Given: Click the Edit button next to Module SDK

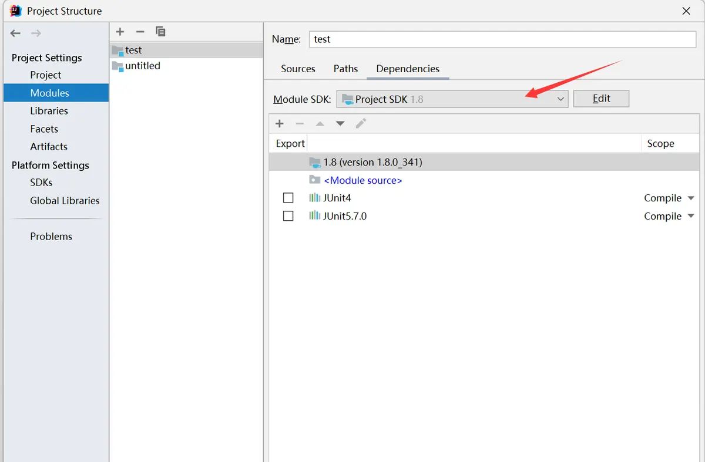Looking at the screenshot, I should coord(601,99).
